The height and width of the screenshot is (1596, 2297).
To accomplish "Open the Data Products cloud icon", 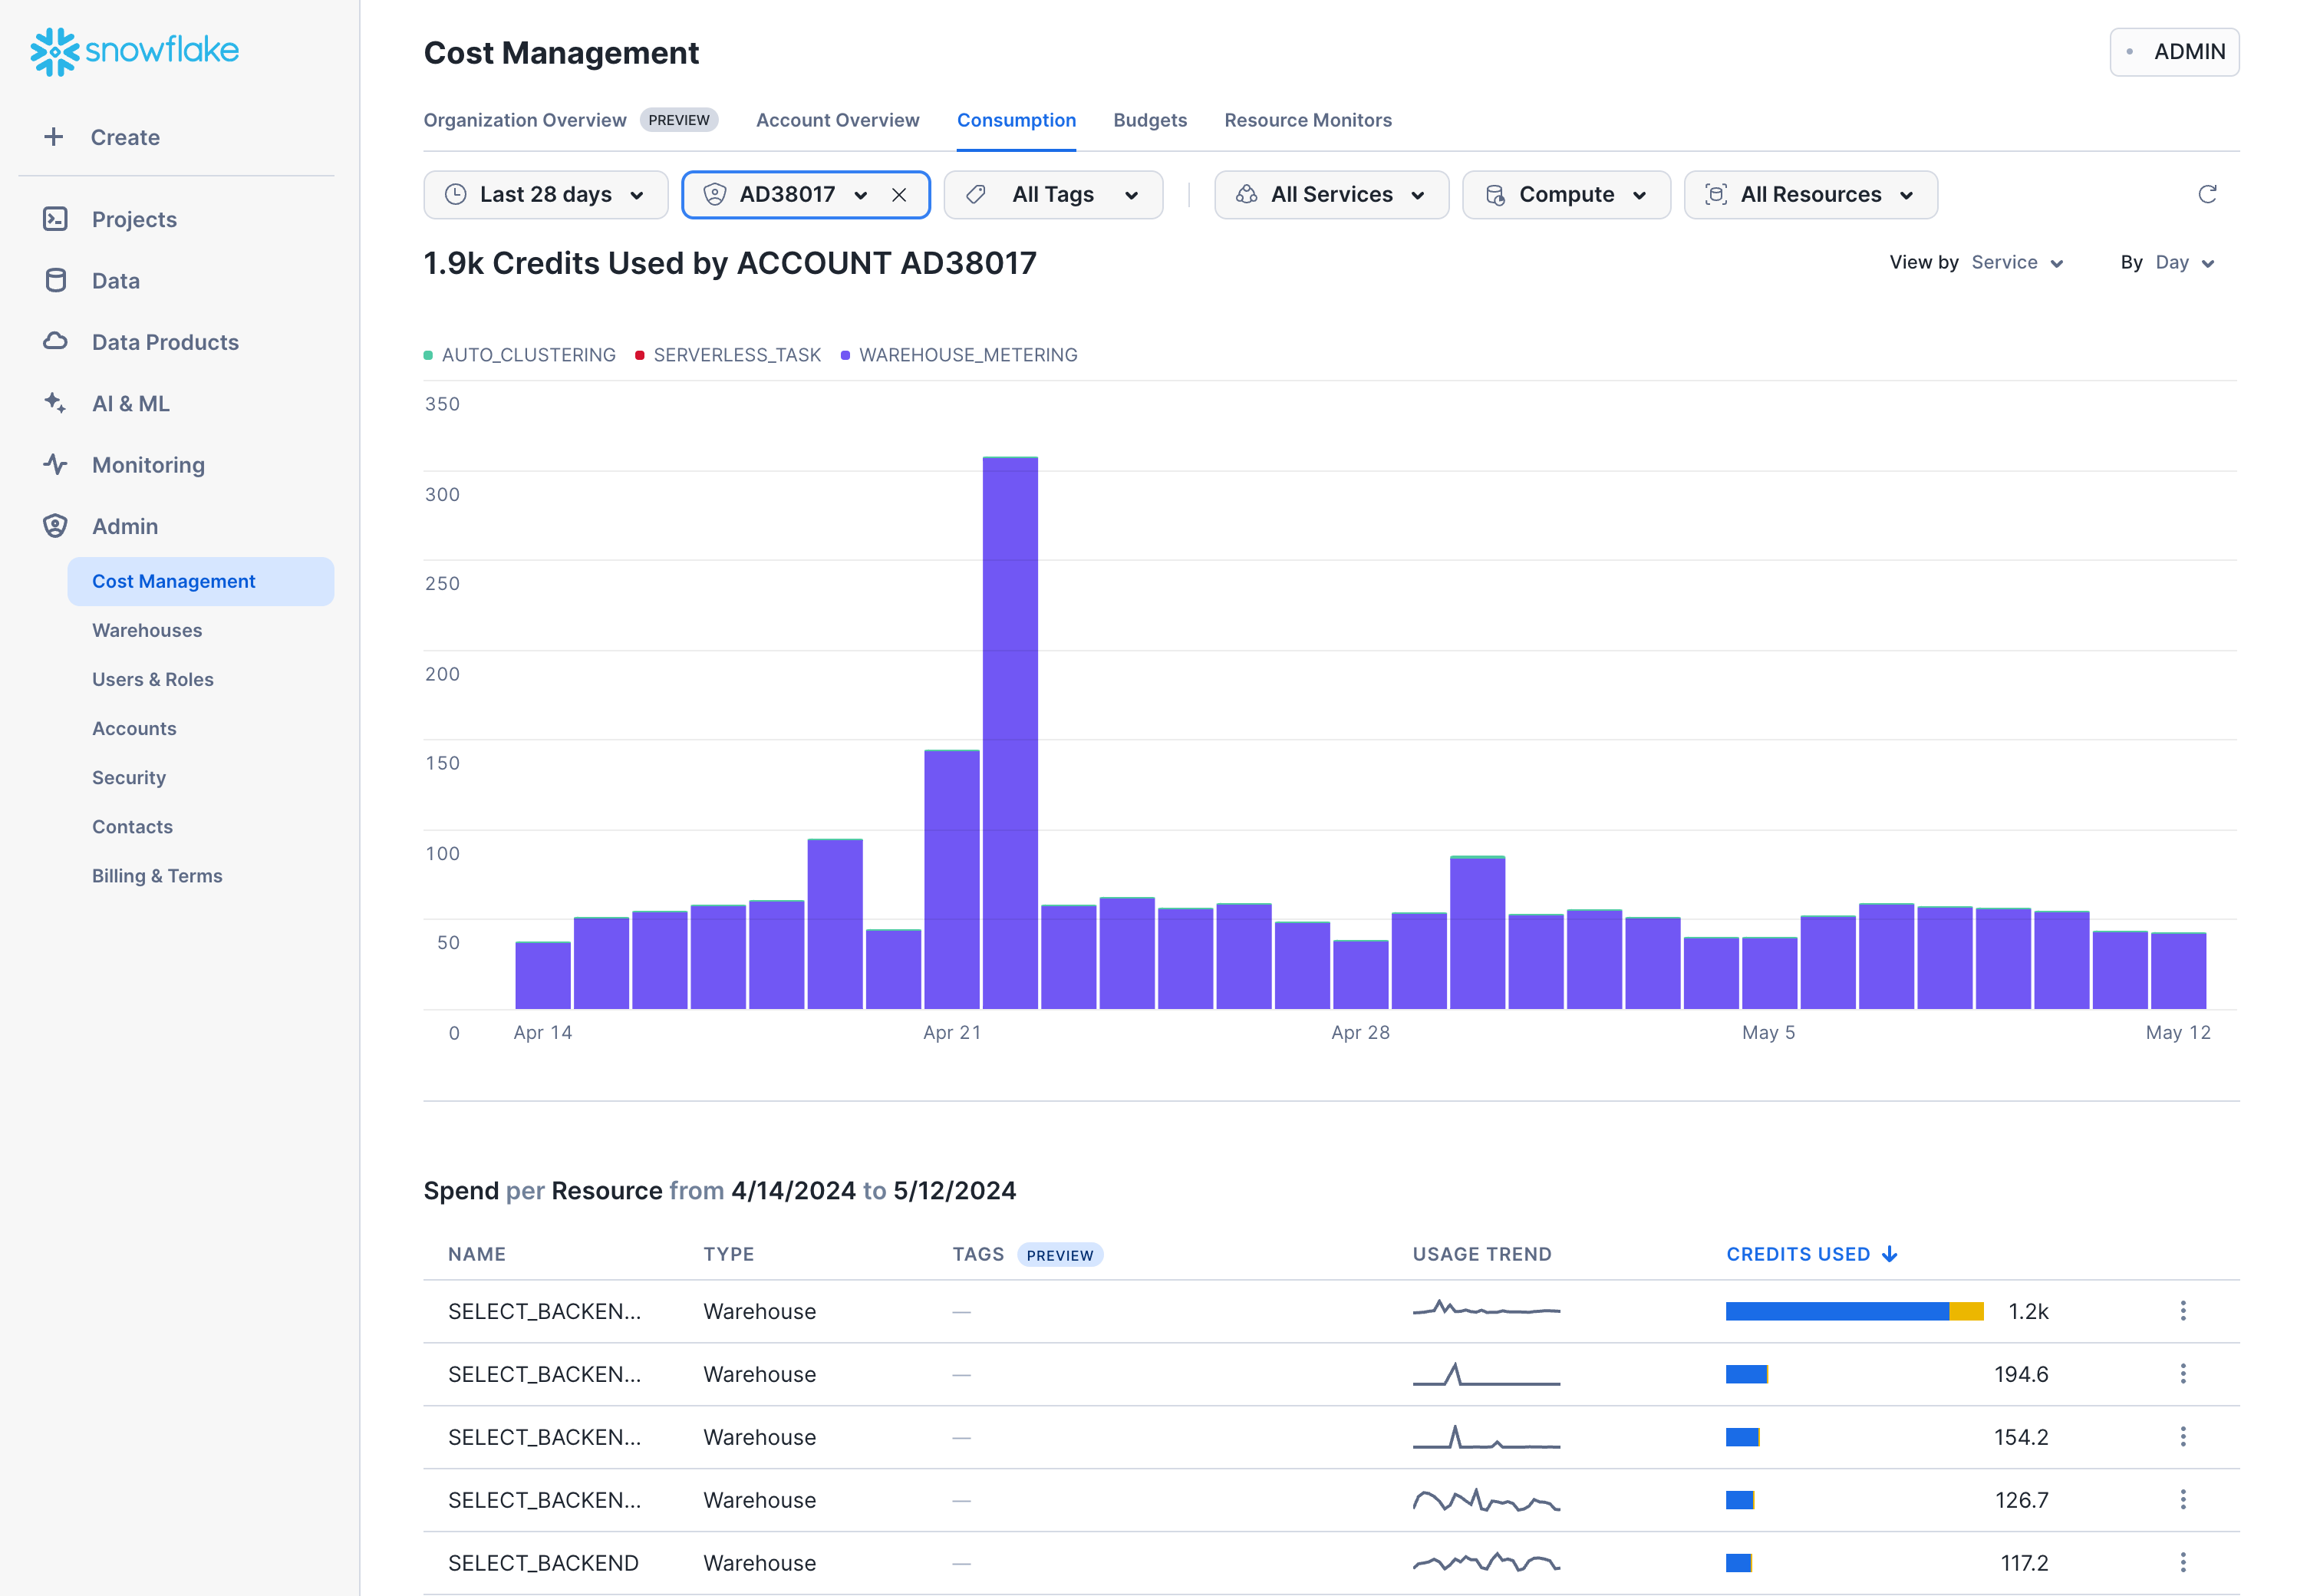I will point(55,341).
